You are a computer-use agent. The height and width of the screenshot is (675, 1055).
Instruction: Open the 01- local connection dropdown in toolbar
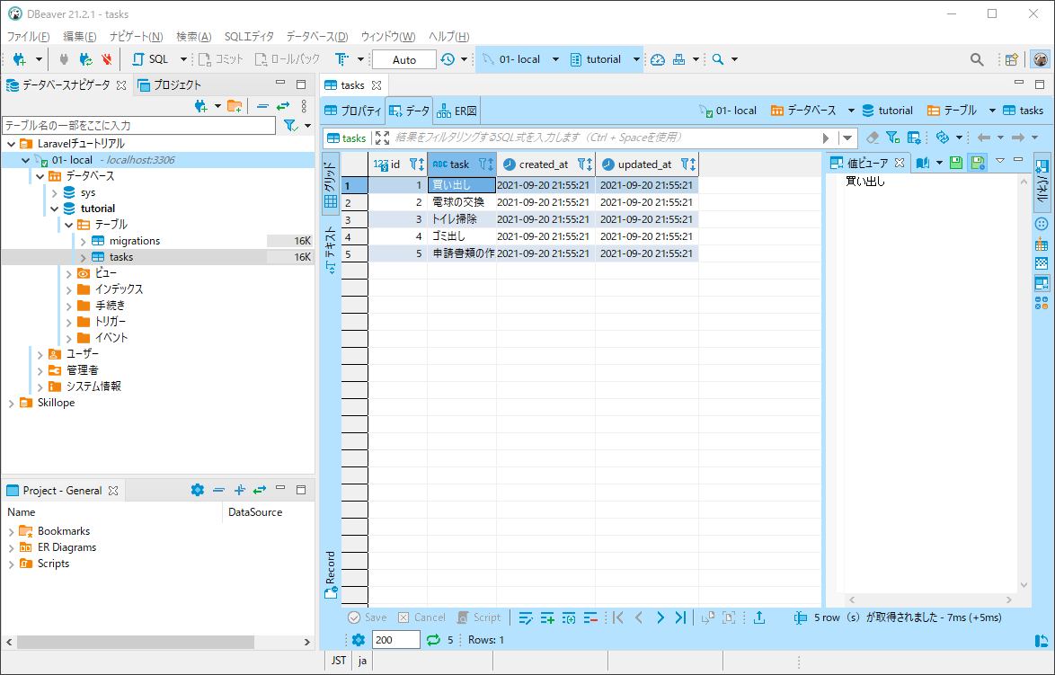pos(555,59)
